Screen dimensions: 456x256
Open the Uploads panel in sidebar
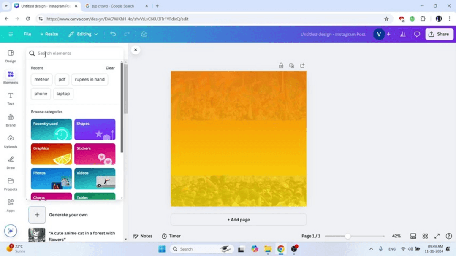pos(11,141)
